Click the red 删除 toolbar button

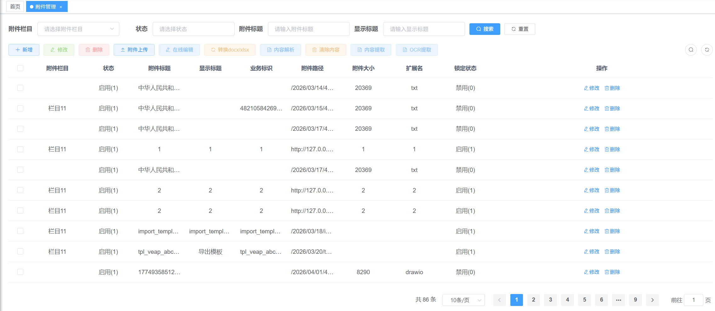tap(94, 50)
